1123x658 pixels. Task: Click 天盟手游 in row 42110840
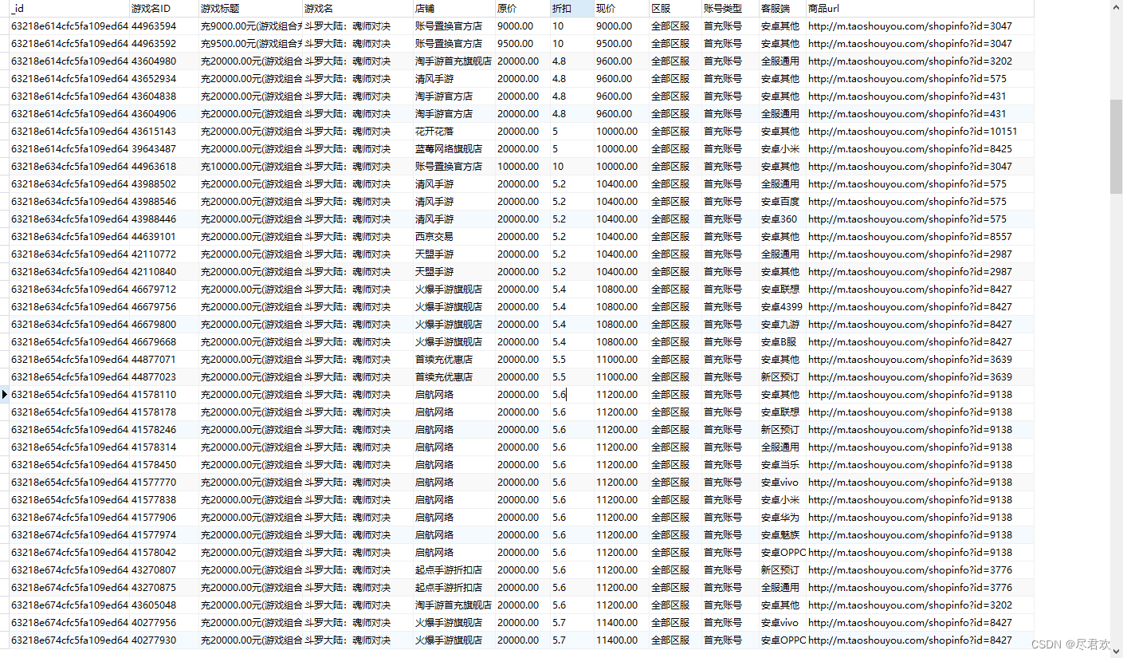[x=454, y=272]
